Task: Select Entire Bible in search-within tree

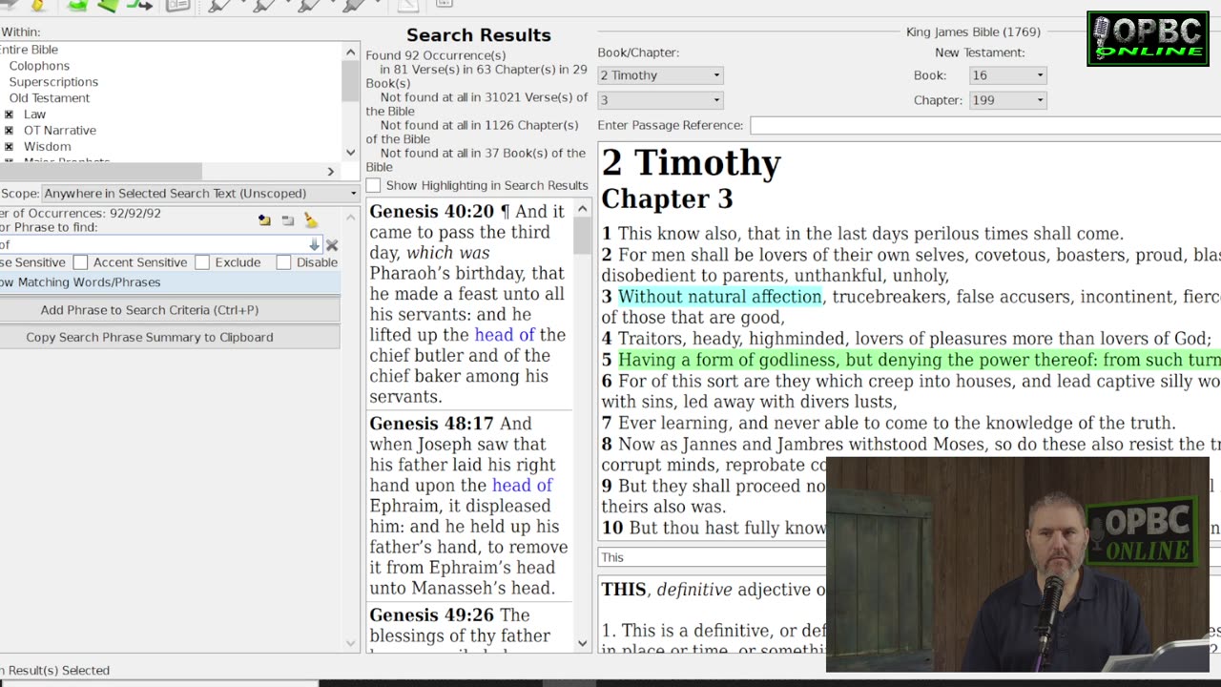Action: click(x=29, y=50)
